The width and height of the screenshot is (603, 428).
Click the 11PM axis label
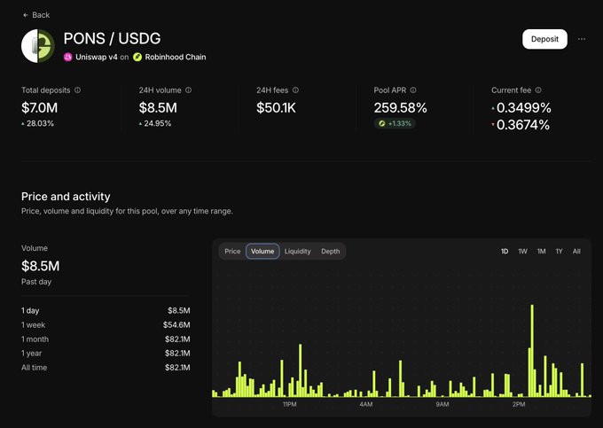click(290, 404)
